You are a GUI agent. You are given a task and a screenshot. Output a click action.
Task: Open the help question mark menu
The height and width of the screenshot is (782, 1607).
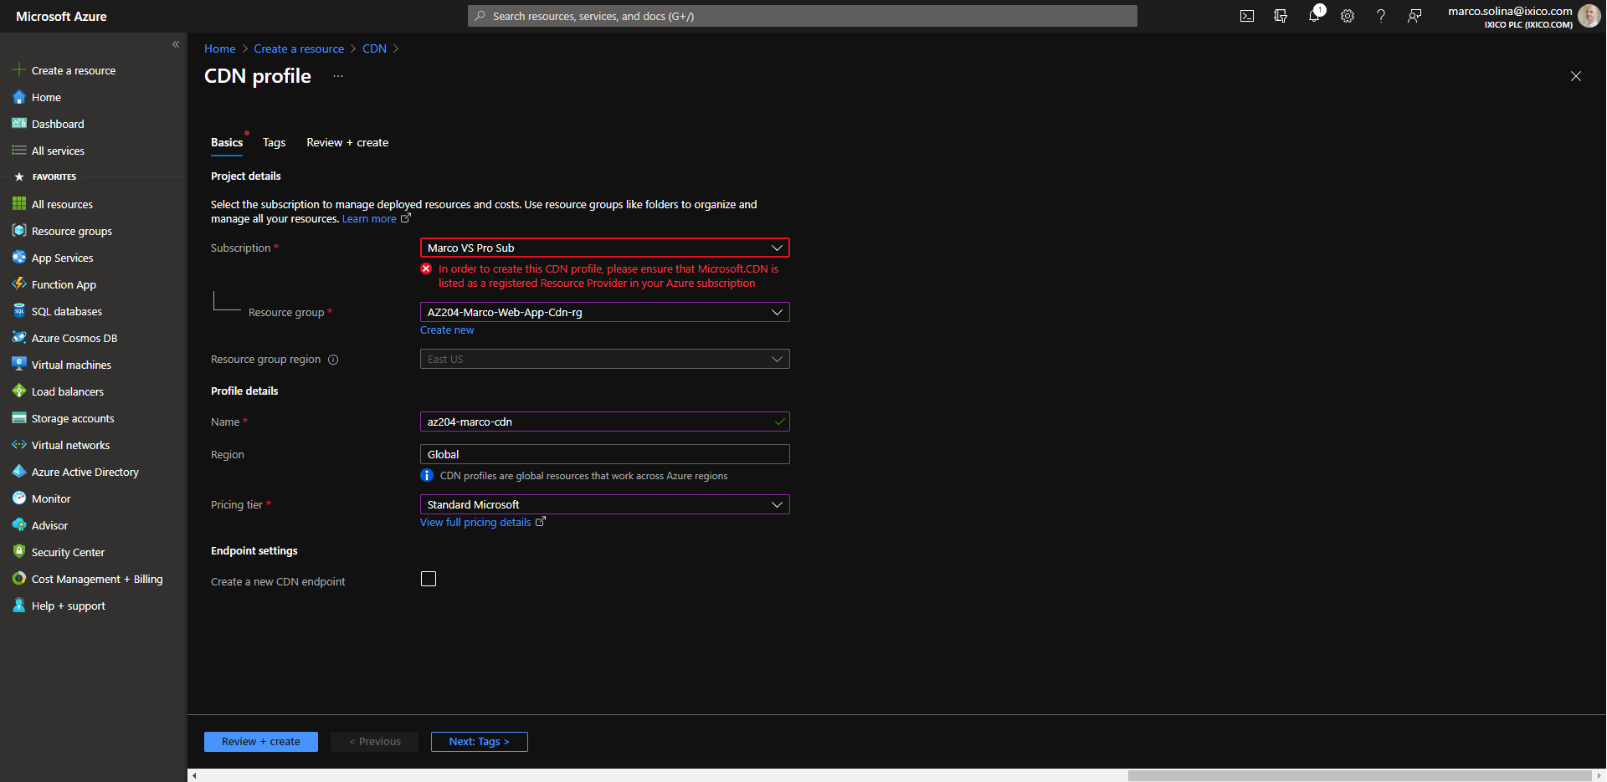click(x=1381, y=16)
